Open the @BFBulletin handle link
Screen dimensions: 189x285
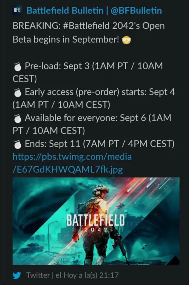[136, 11]
